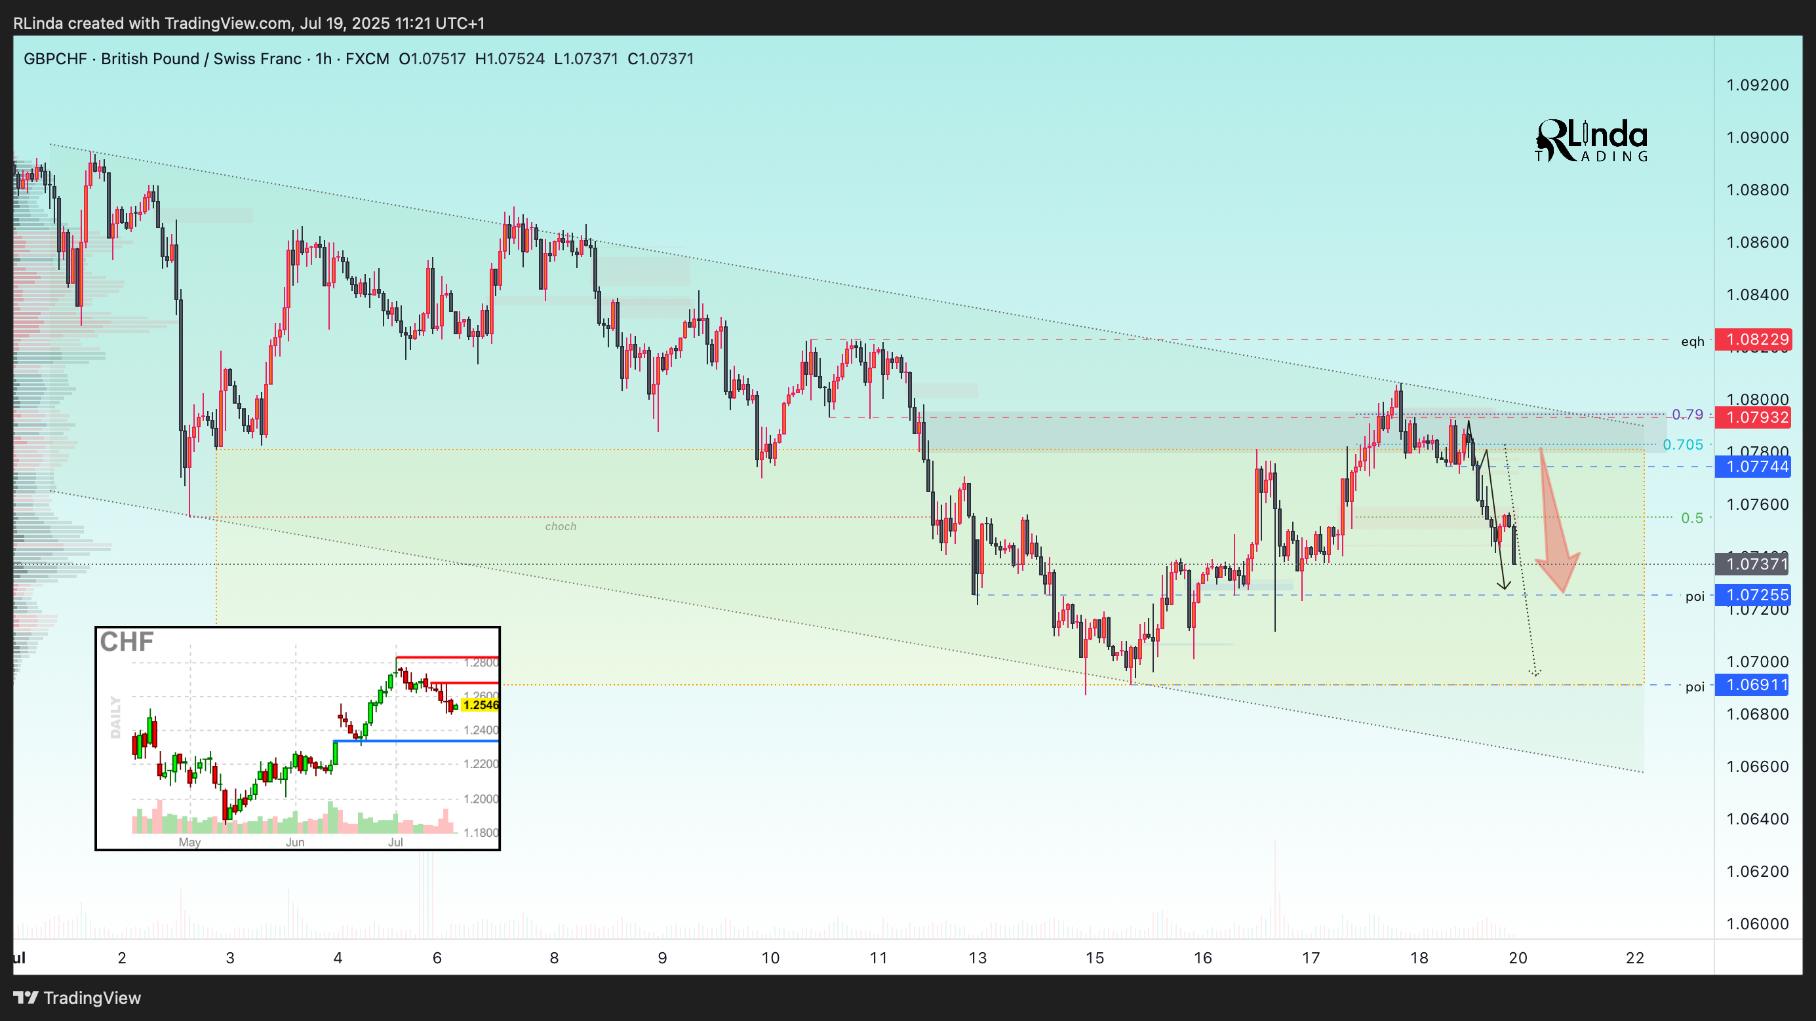Click the 1.06400 price axis tick
This screenshot has width=1816, height=1021.
tap(1758, 819)
